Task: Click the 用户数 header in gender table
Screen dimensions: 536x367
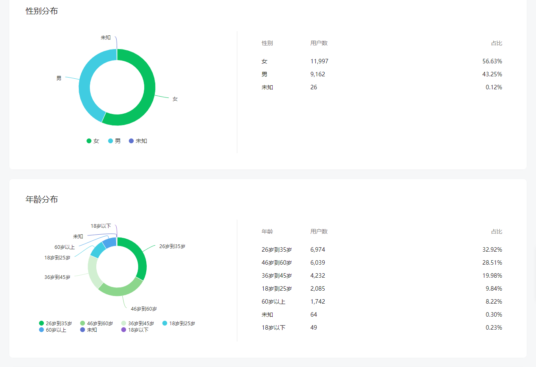Action: pyautogui.click(x=319, y=43)
